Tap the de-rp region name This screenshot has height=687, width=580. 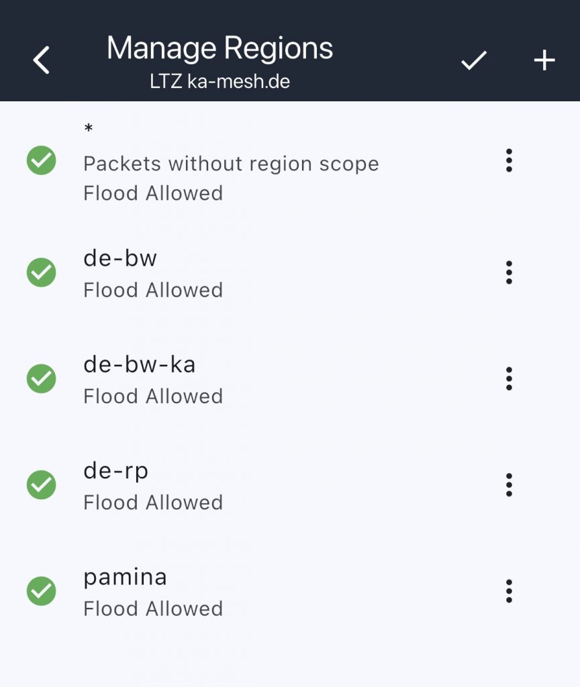tap(115, 471)
